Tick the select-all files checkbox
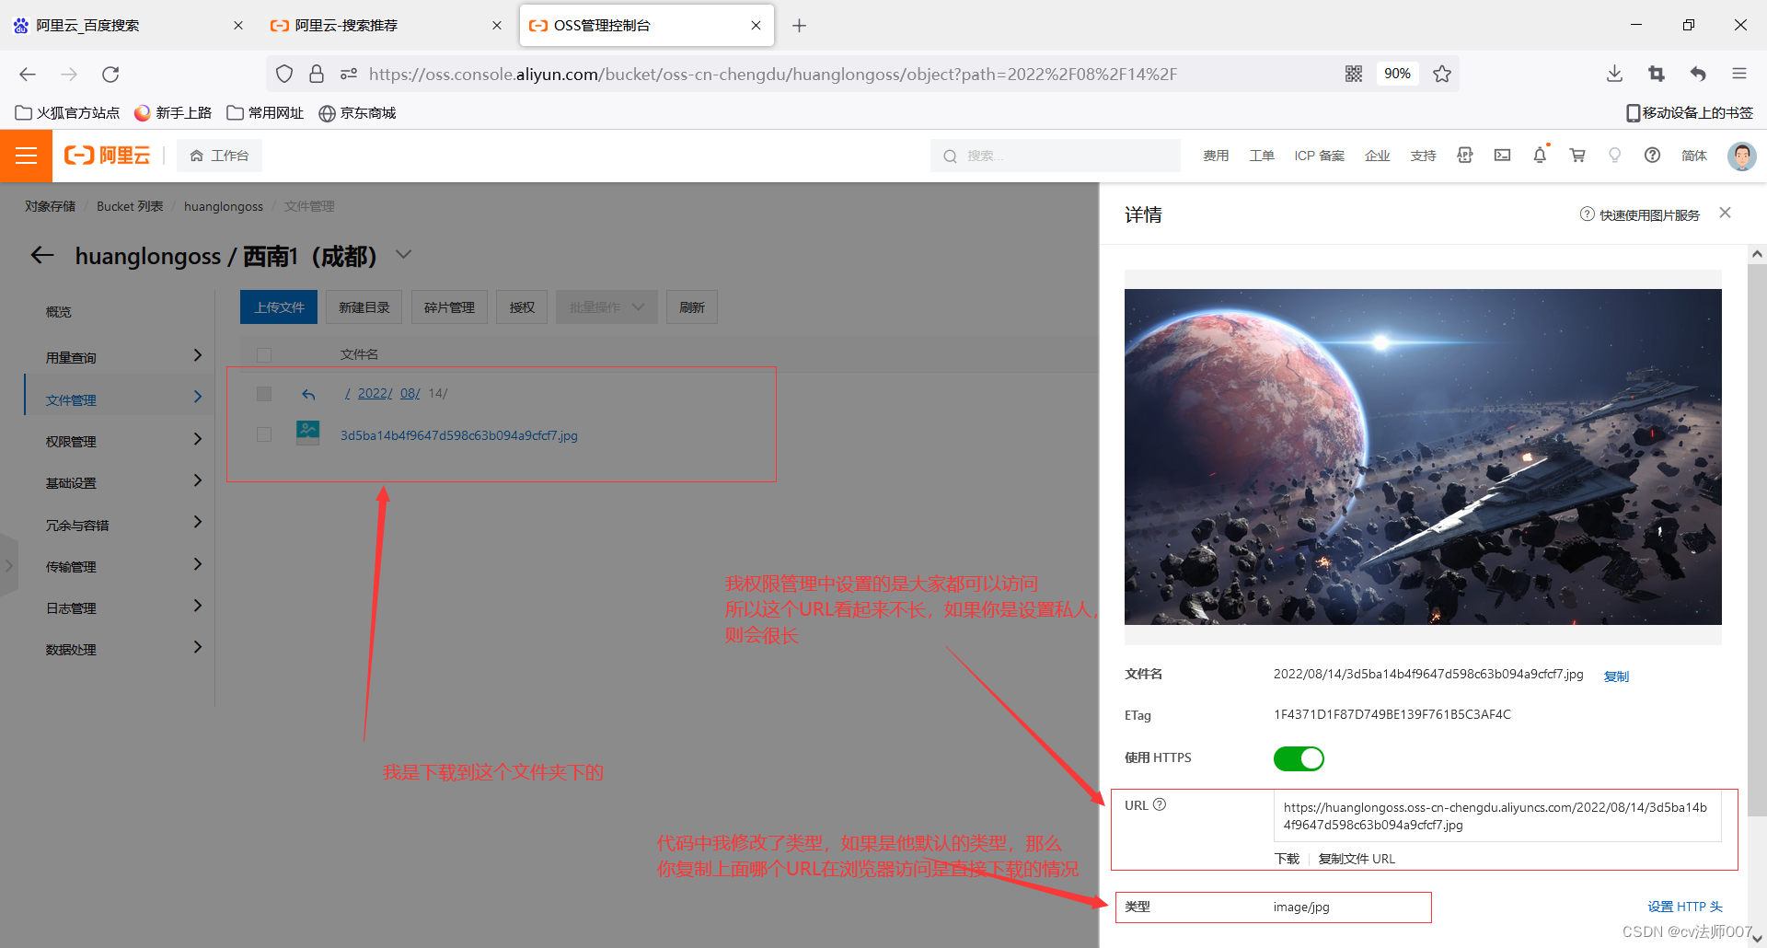The image size is (1767, 948). [264, 354]
